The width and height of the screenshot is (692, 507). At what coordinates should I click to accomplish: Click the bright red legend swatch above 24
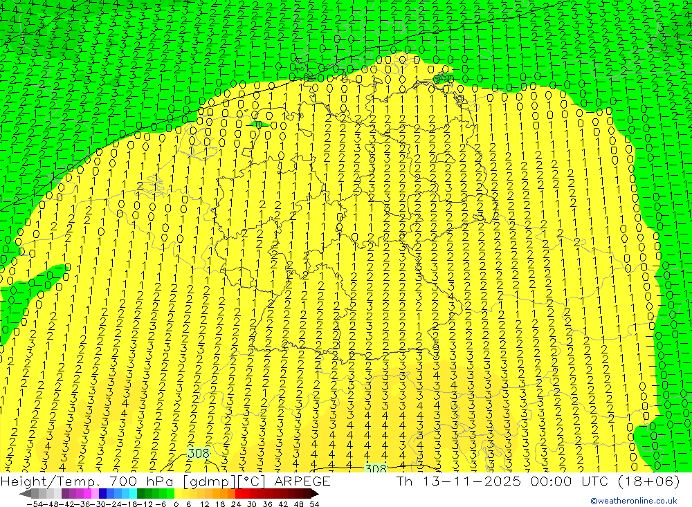(x=239, y=493)
